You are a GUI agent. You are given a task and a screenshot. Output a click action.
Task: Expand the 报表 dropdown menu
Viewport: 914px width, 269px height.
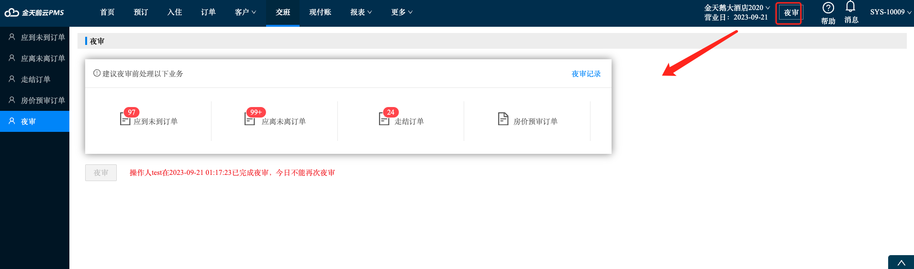[361, 12]
